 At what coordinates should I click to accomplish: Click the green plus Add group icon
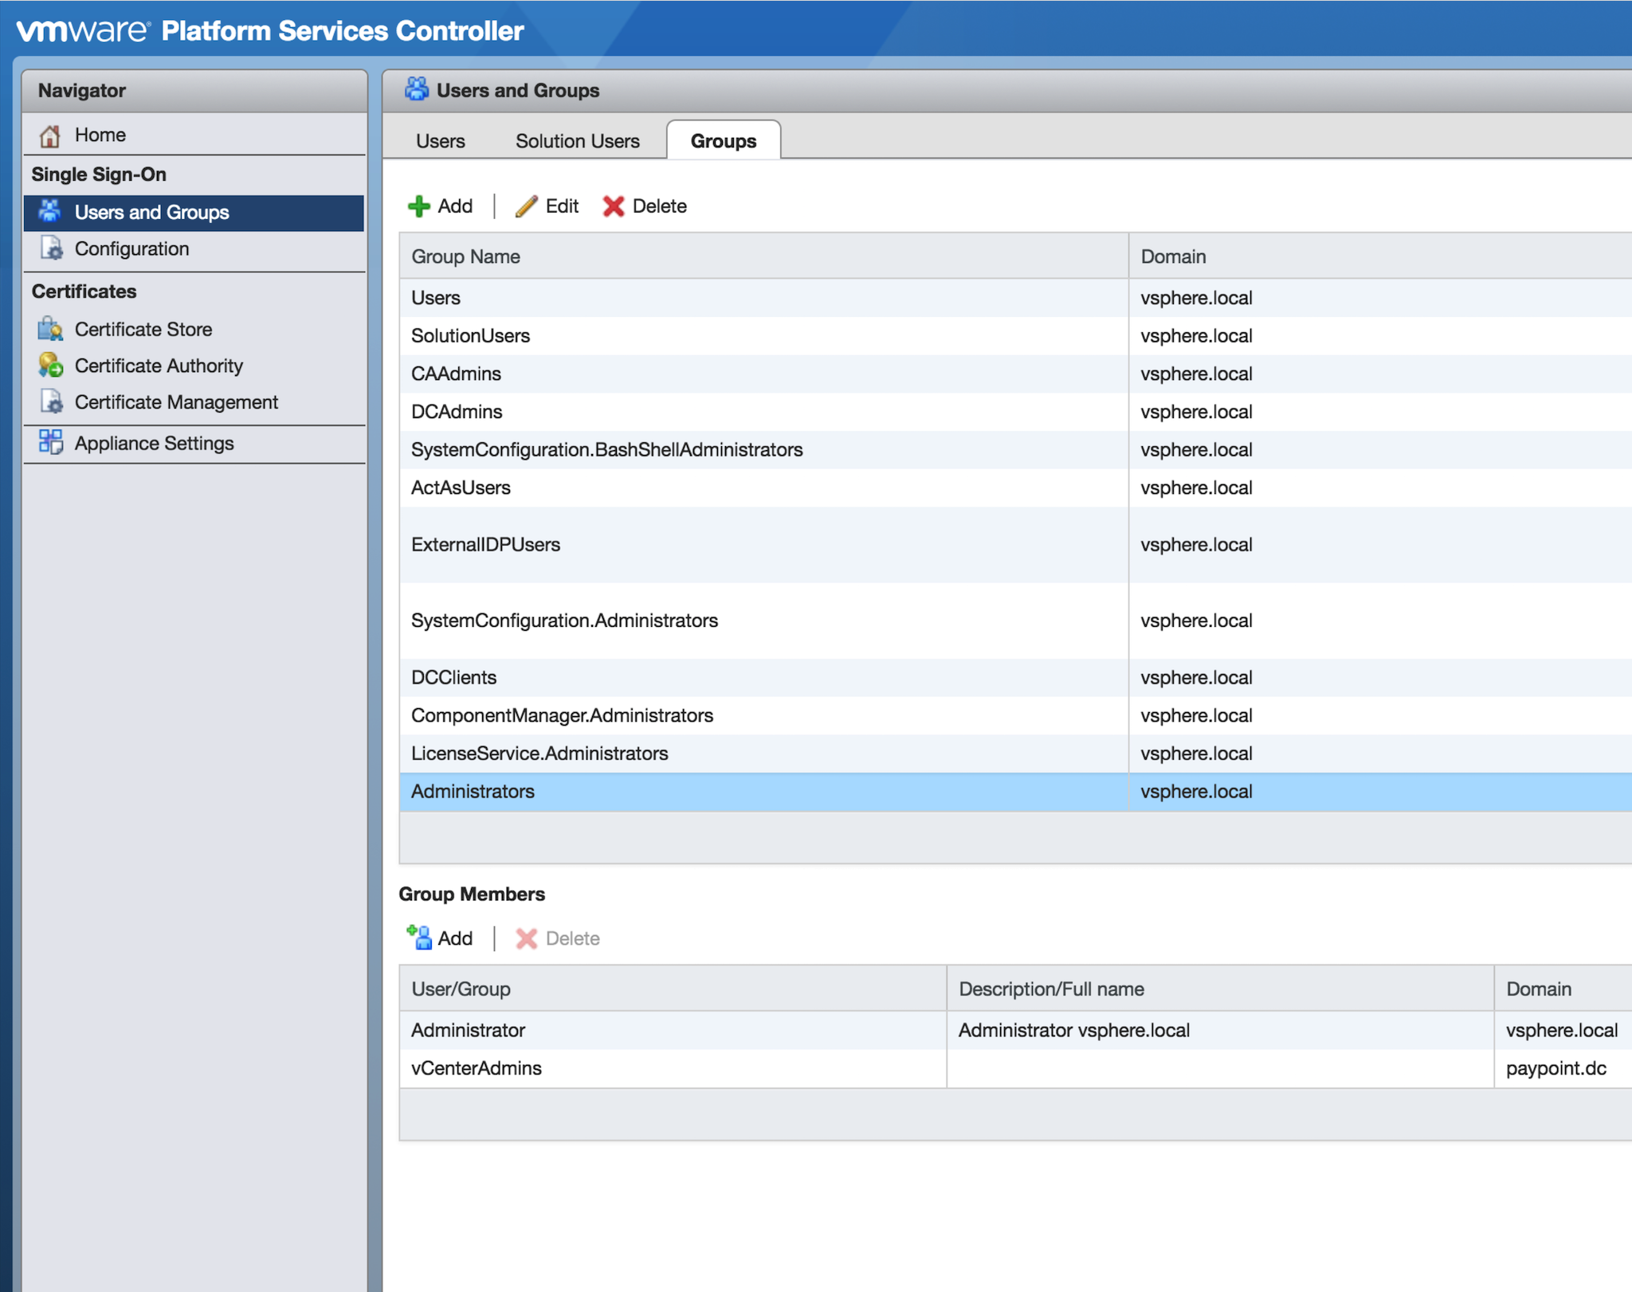419,206
